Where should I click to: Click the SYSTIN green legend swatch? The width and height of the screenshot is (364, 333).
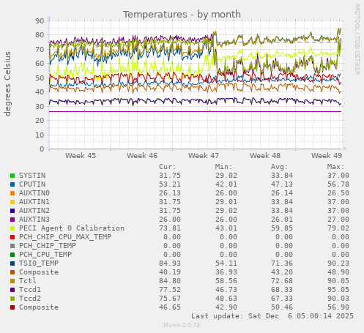[x=12, y=176]
